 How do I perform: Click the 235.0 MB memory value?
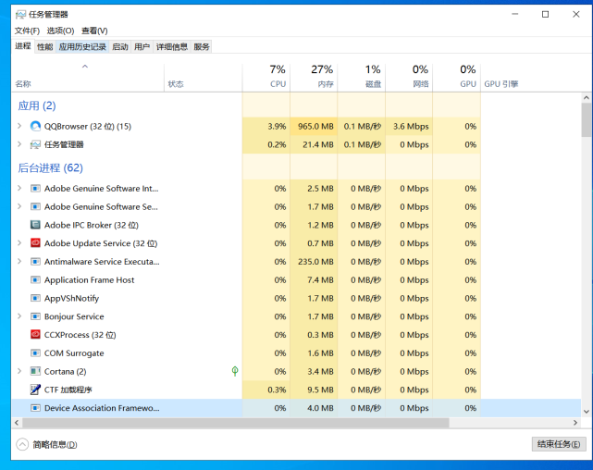[315, 262]
